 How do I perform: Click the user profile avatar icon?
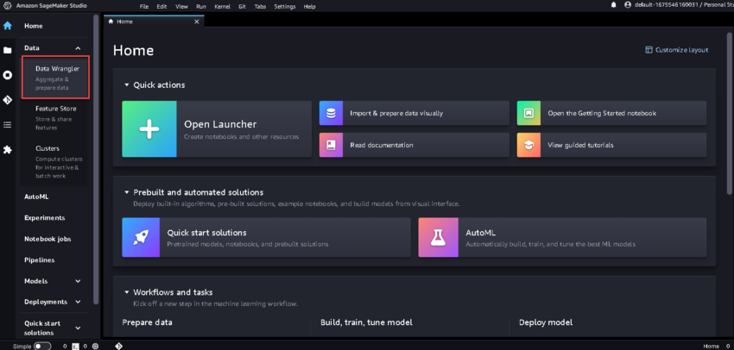628,5
